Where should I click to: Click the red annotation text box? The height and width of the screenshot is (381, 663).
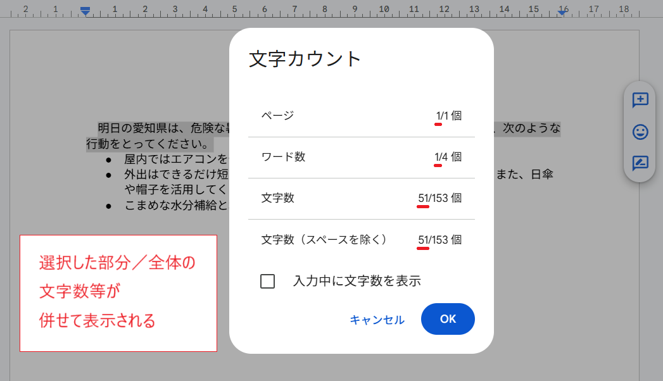tap(117, 293)
